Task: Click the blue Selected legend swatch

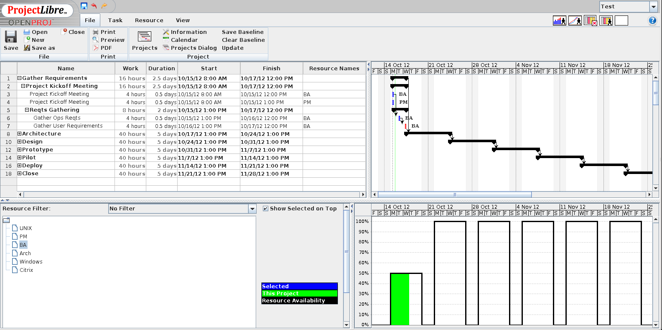Action: point(299,286)
